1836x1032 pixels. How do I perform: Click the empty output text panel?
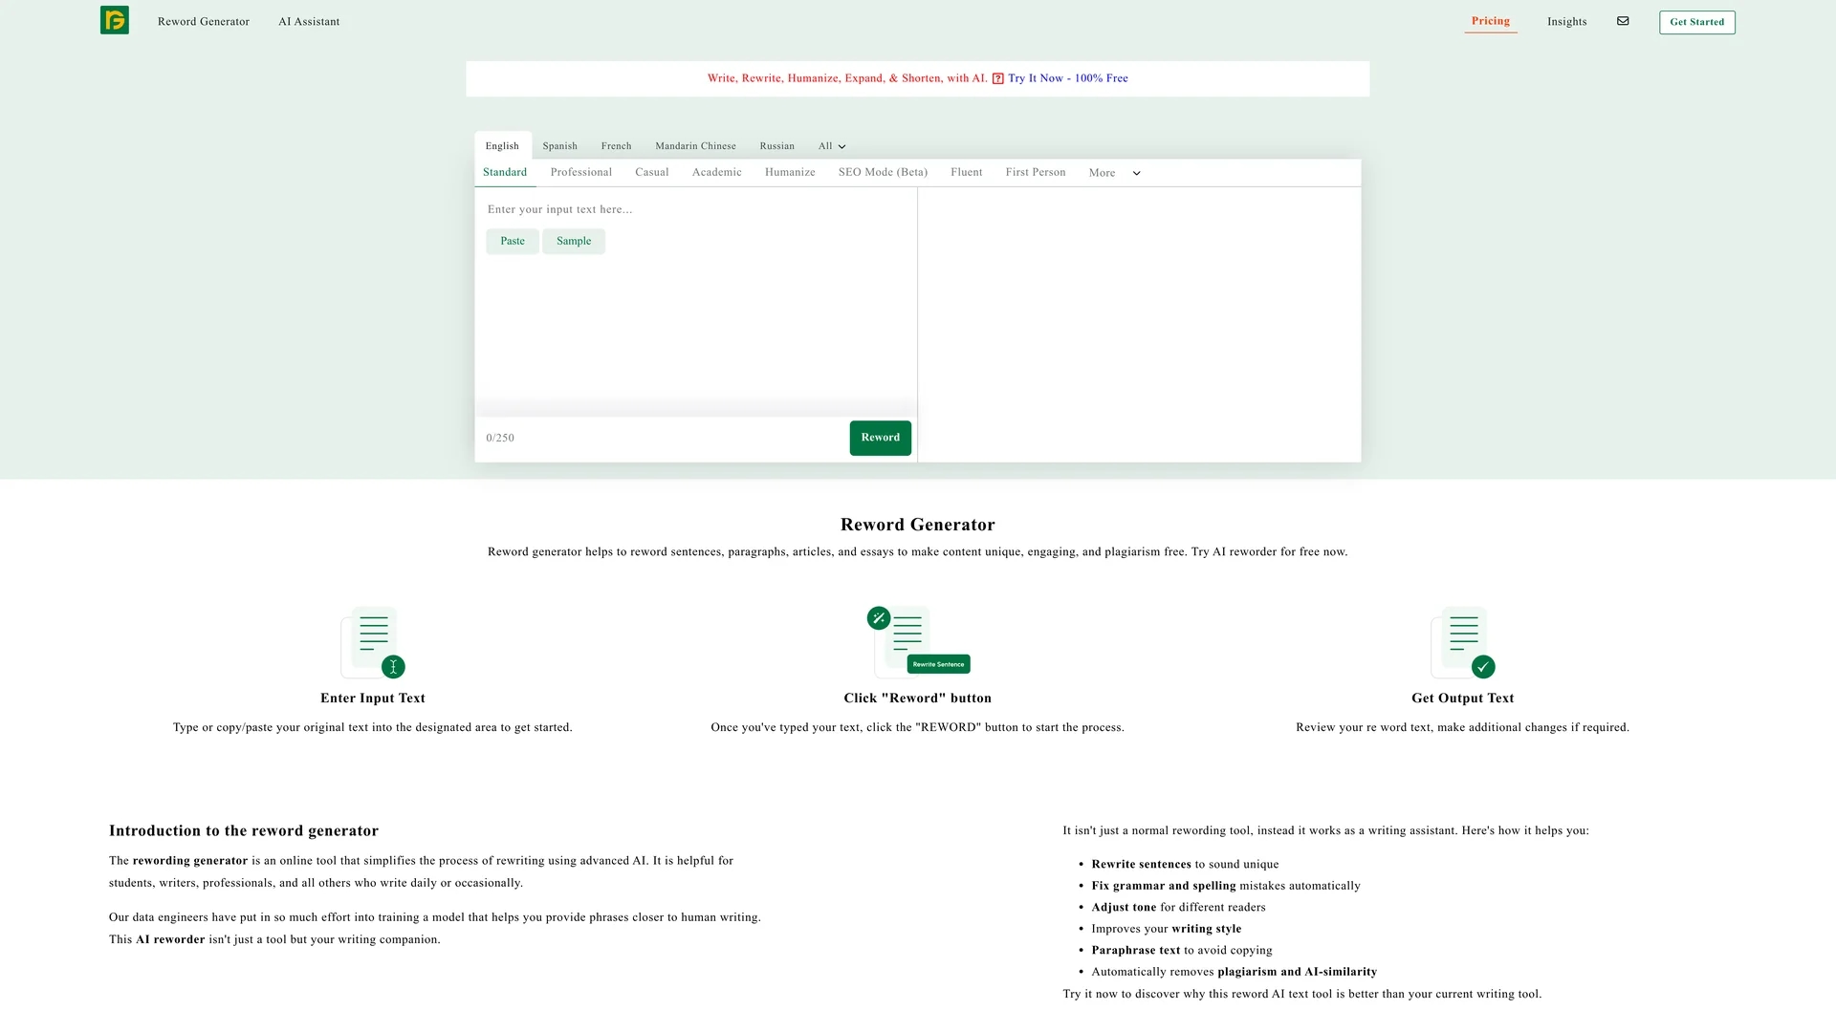[1139, 325]
